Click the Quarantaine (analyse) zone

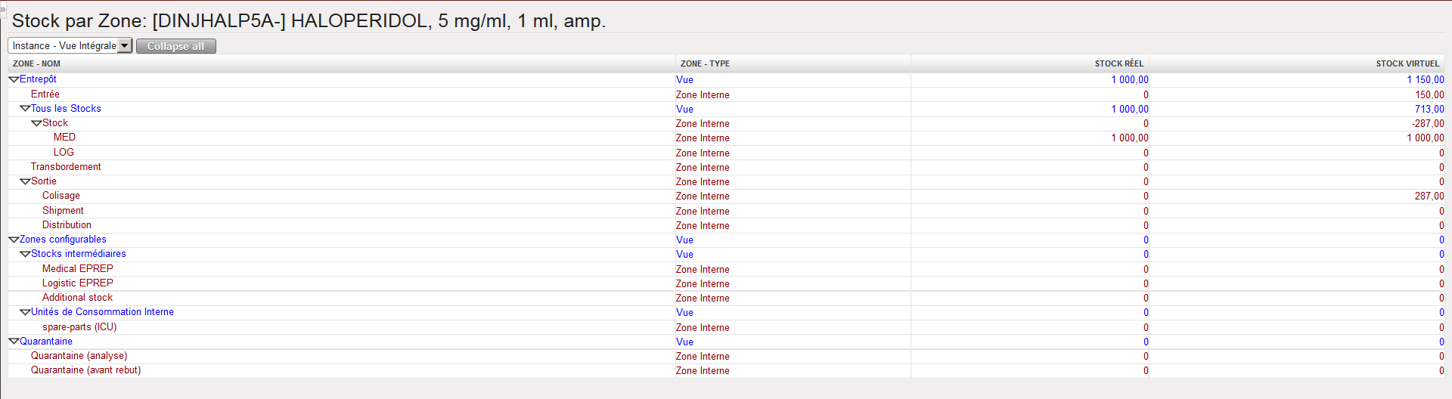click(79, 356)
